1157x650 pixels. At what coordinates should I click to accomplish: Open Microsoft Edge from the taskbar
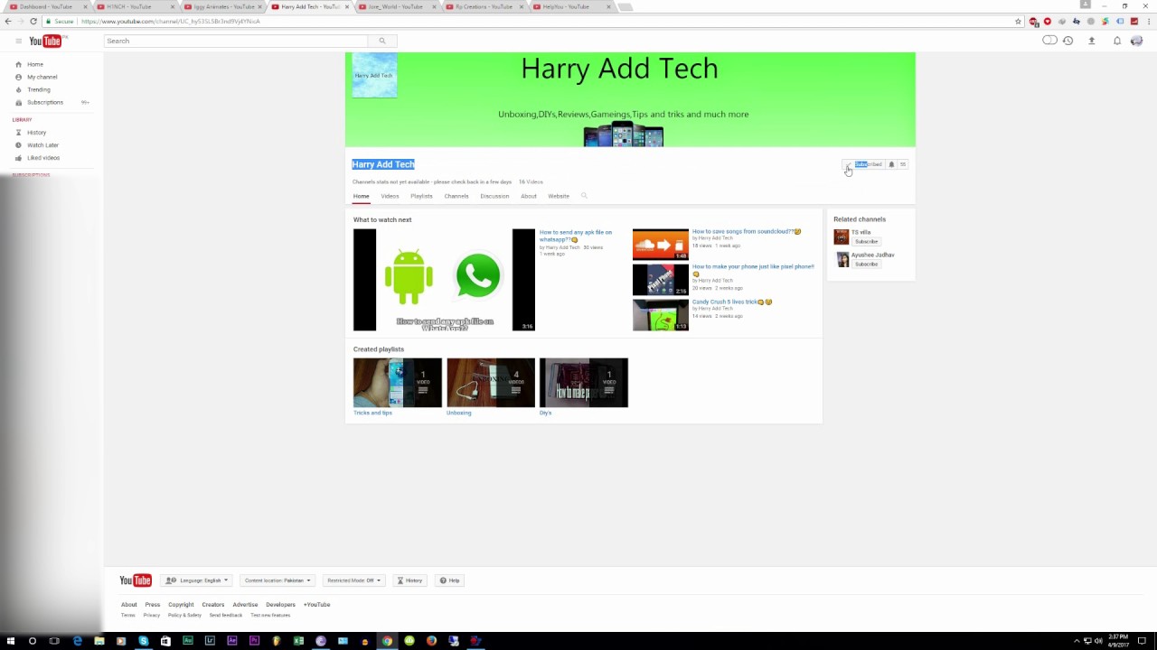[x=77, y=641]
